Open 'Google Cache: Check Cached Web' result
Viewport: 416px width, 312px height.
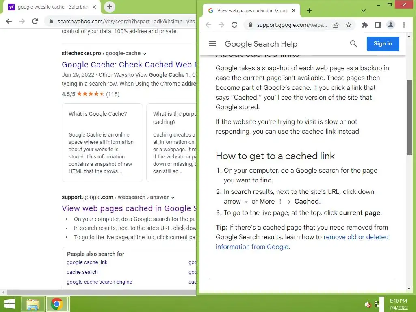point(129,65)
